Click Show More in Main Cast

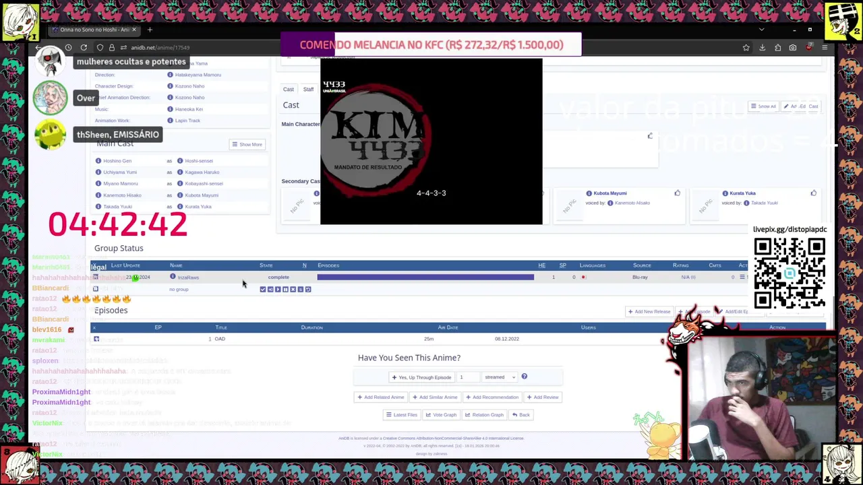tap(247, 144)
